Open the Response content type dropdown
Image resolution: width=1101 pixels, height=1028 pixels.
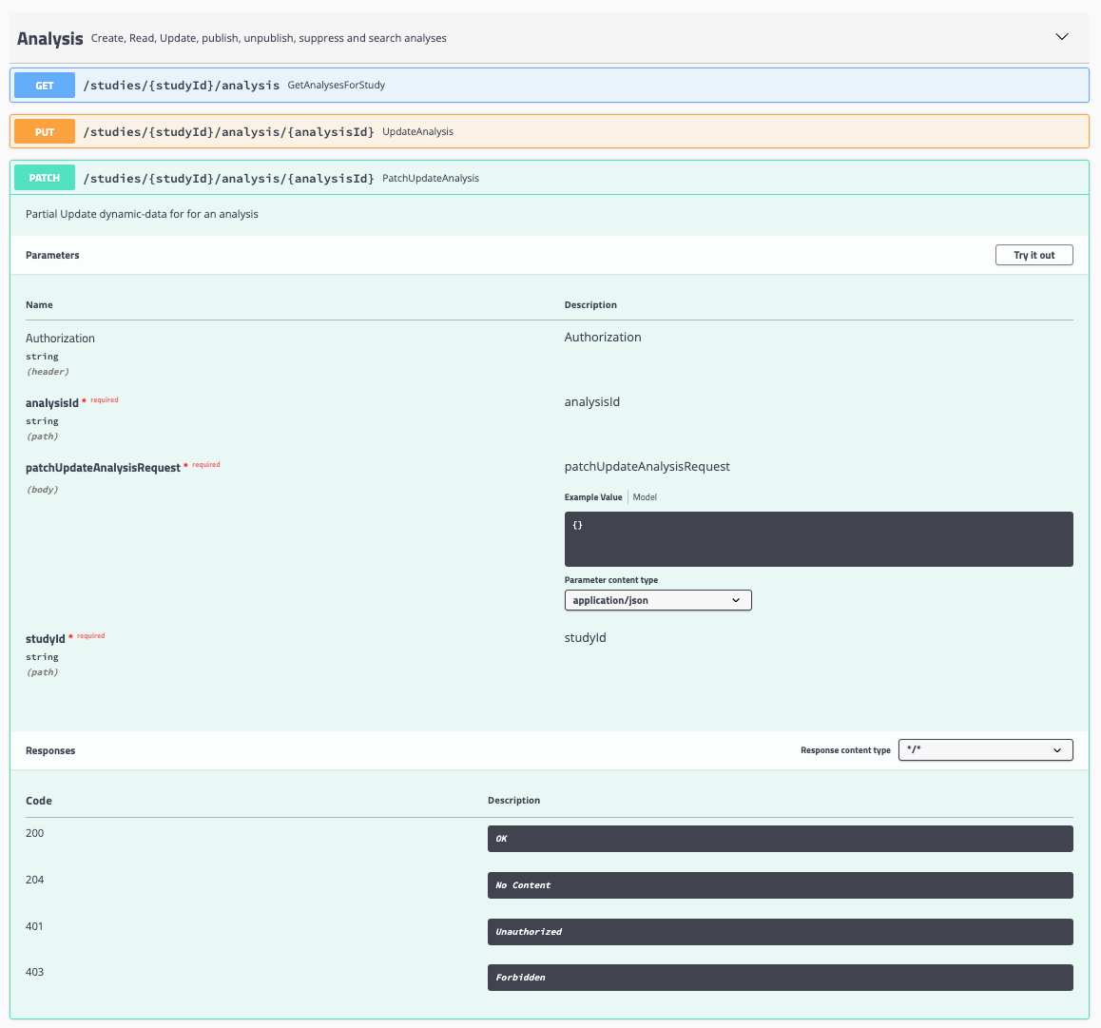click(985, 749)
